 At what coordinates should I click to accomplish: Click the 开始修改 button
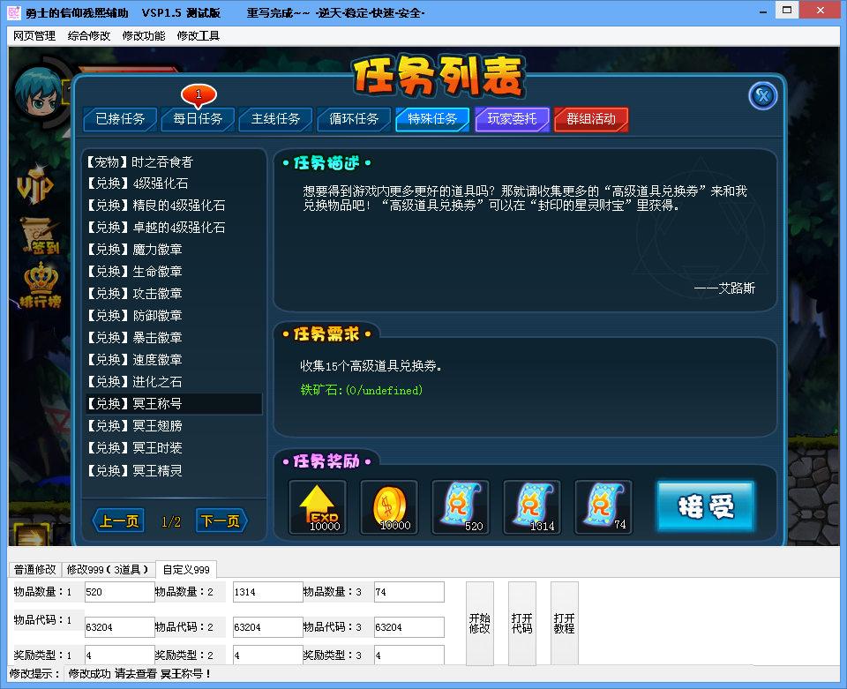[479, 623]
